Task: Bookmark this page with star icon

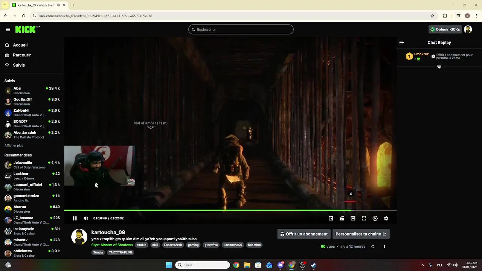Action: [x=432, y=16]
